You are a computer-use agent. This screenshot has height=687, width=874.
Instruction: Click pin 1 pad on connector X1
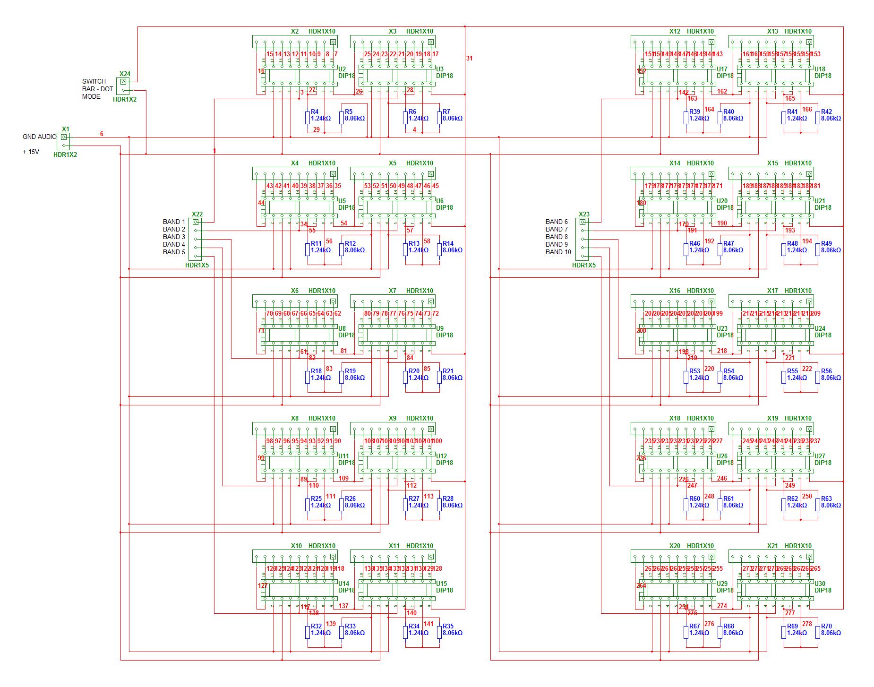point(63,137)
